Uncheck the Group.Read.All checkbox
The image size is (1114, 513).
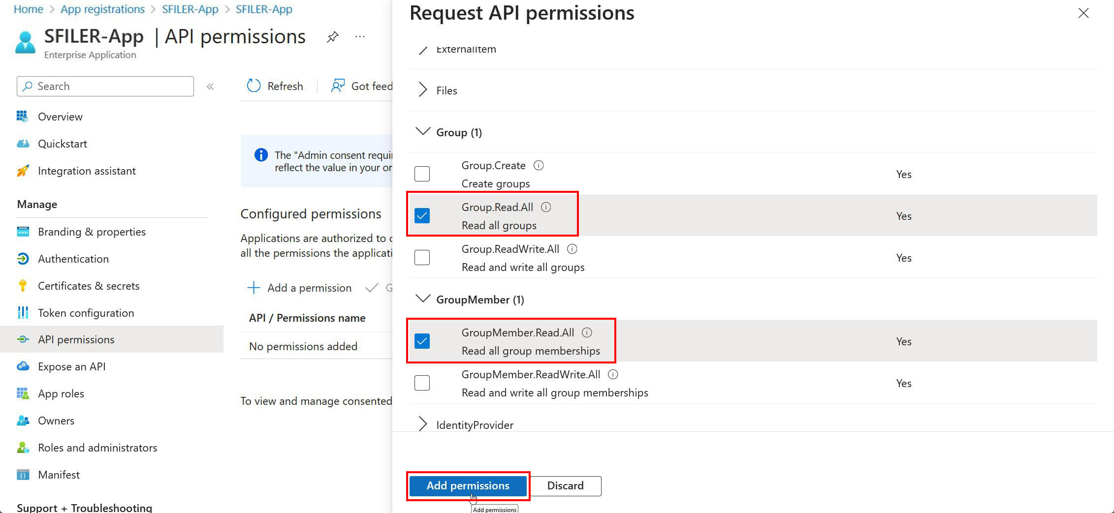click(x=422, y=215)
